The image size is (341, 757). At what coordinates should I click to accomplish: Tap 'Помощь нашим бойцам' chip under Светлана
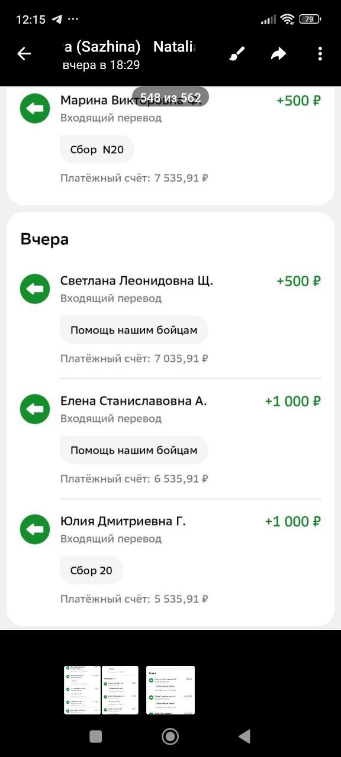point(134,330)
